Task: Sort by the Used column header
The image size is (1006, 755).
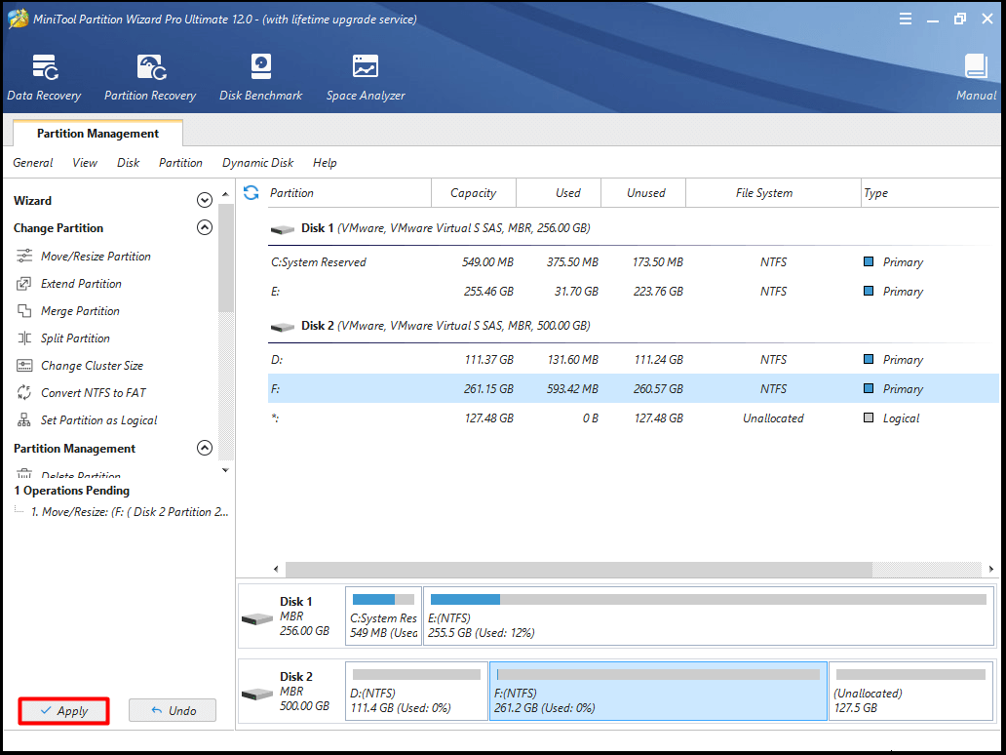Action: (559, 192)
